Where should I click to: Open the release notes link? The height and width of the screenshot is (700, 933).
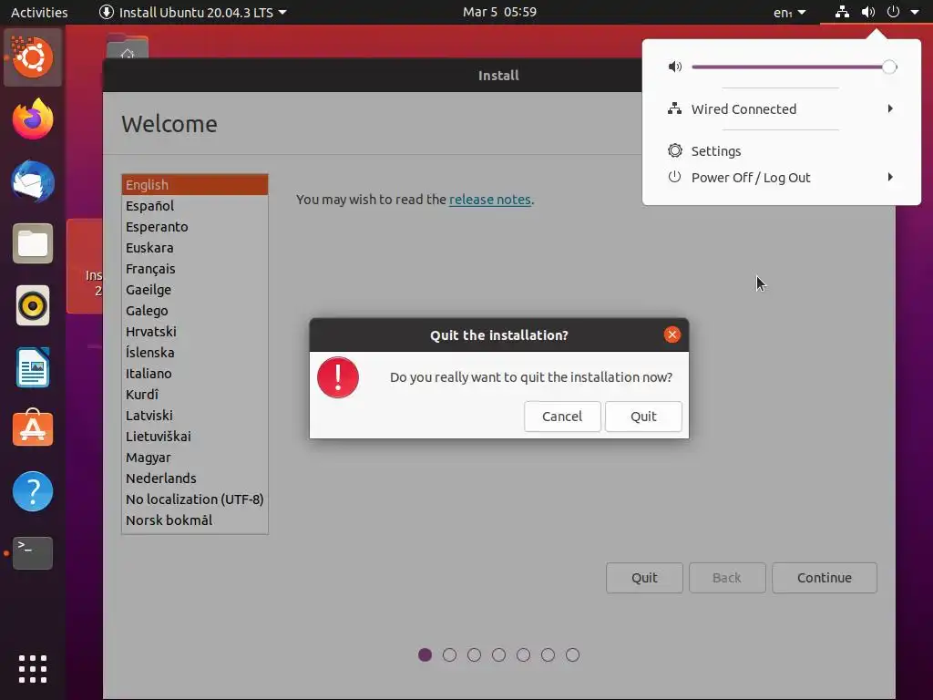pyautogui.click(x=489, y=200)
